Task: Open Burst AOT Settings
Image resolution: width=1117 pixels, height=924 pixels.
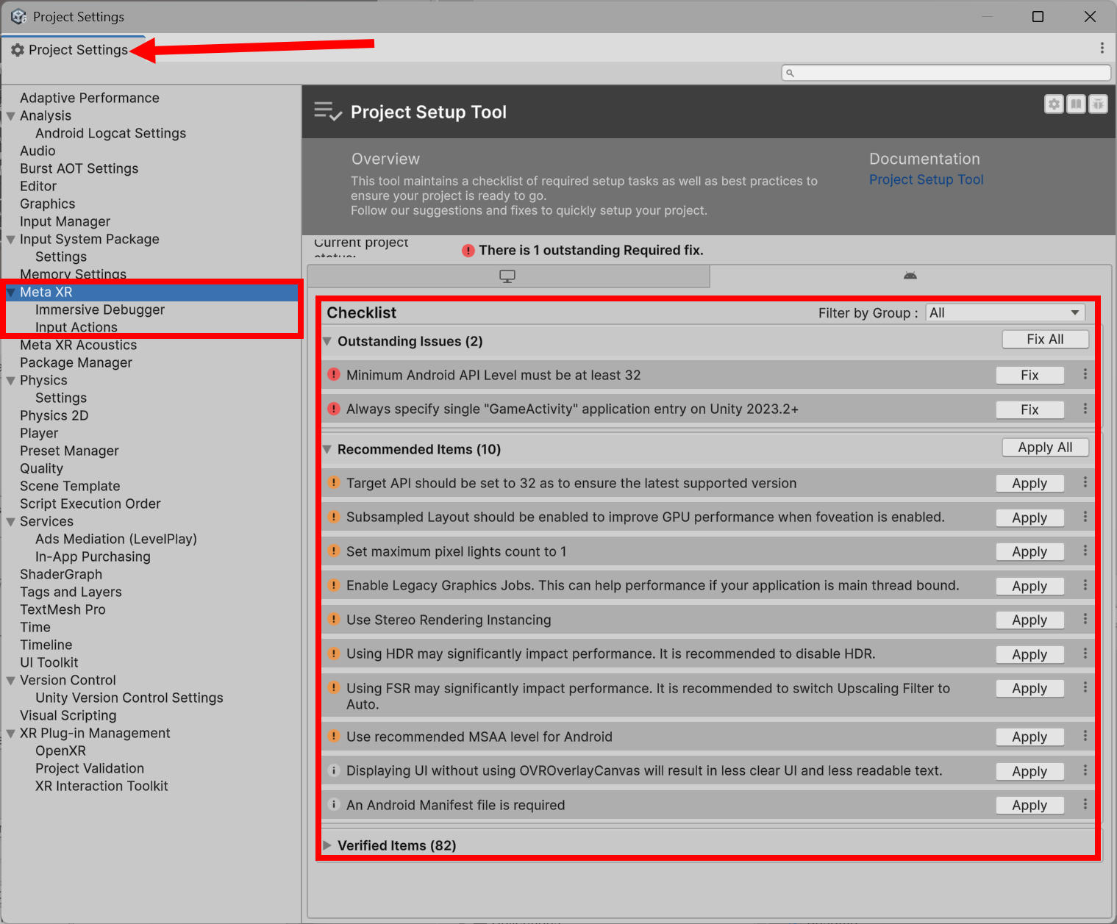Action: (79, 168)
